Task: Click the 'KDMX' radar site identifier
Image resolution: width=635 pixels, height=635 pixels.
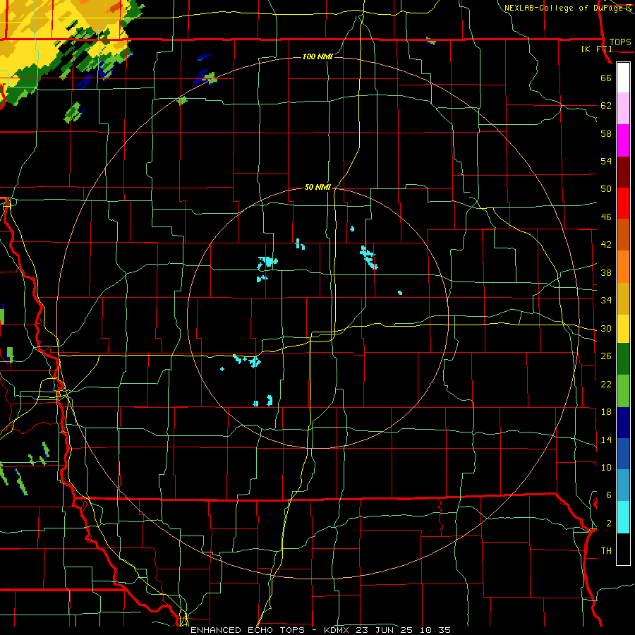Action: click(338, 630)
